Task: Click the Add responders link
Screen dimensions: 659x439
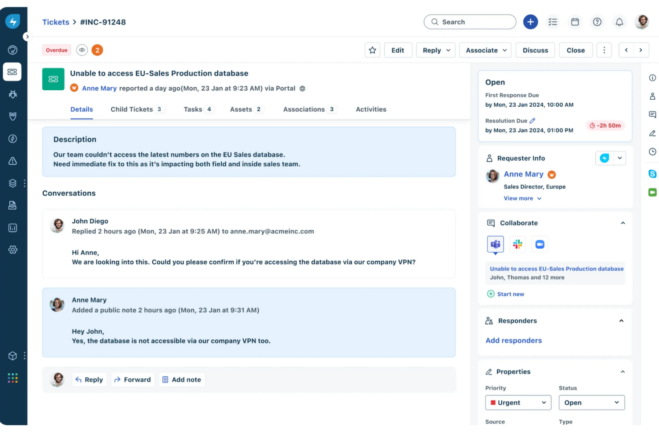Action: (x=513, y=340)
